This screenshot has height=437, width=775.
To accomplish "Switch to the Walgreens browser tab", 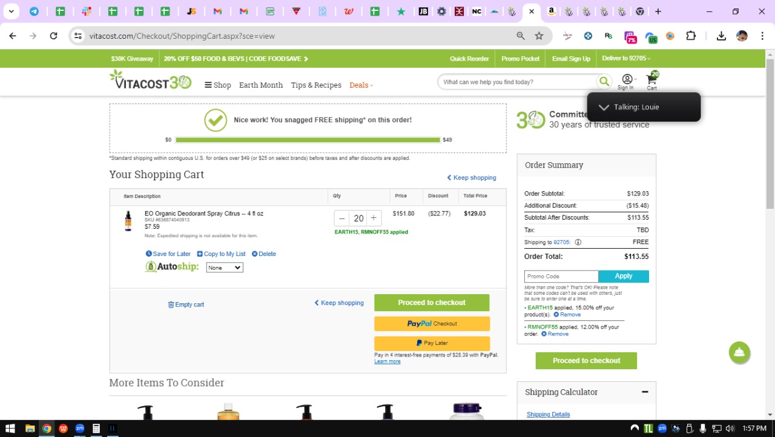I will (349, 11).
